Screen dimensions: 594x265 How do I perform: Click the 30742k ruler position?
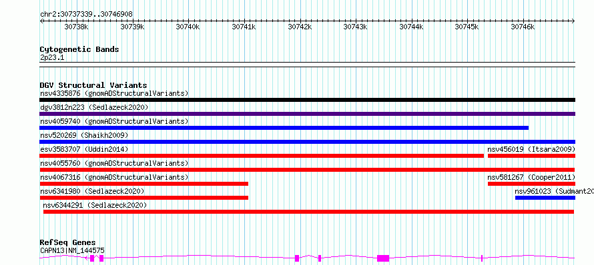(300, 27)
